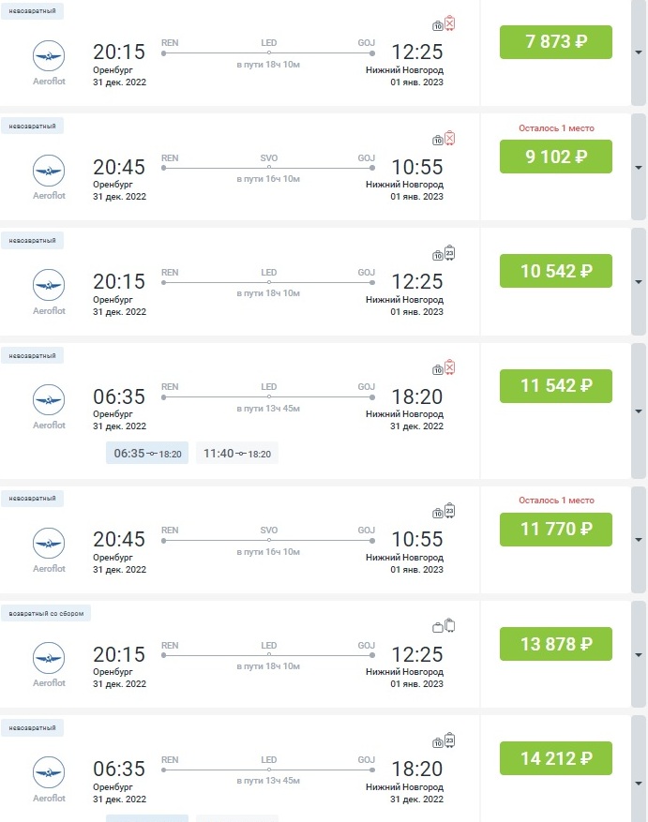Screen dimensions: 648x822
Task: Select the 11:40–18:20 departure option chip
Action: point(237,454)
